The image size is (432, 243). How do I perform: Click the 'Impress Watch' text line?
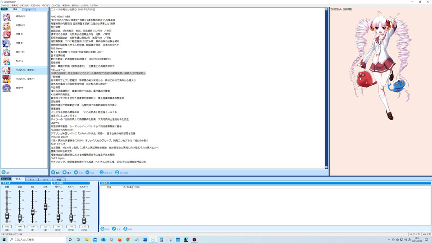tap(59, 137)
